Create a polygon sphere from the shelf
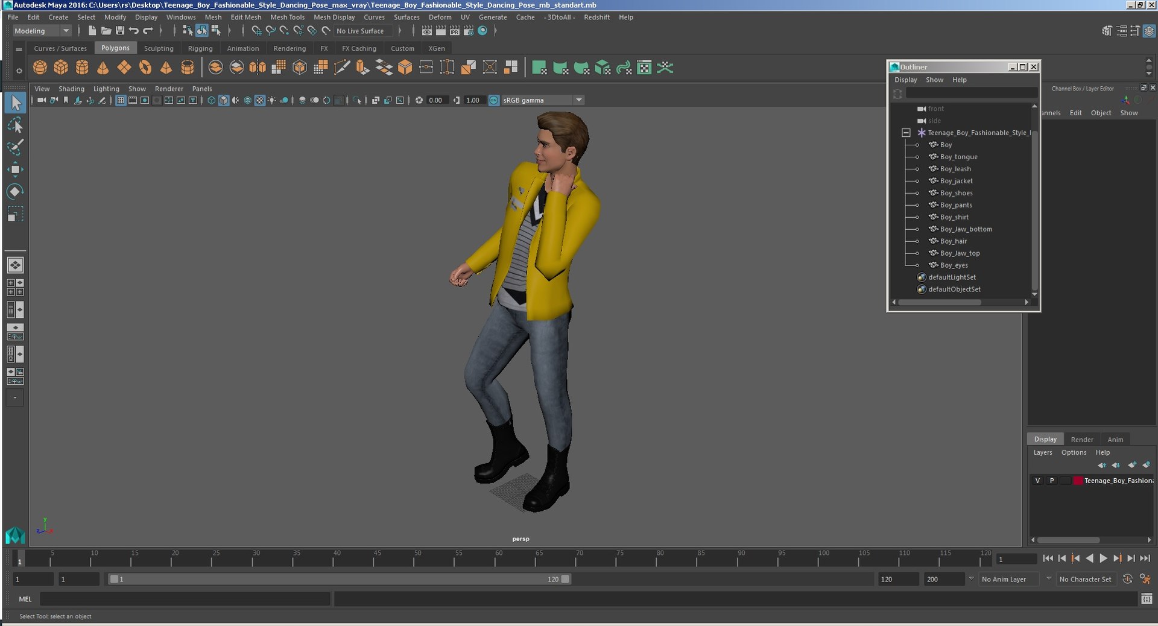 [40, 68]
